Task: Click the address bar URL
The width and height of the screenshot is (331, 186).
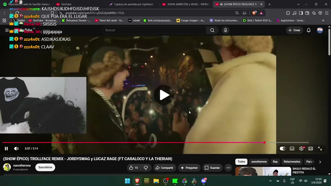Action: coord(95,13)
